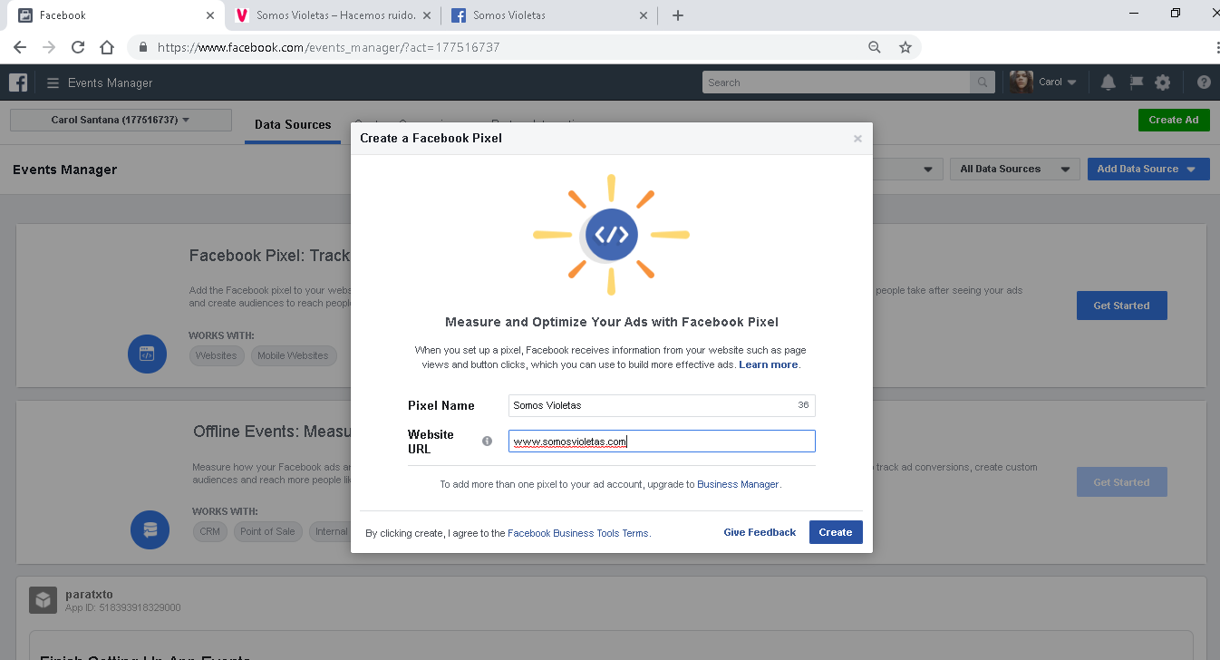Click the browser address bar URL
The image size is (1220, 660).
328,47
